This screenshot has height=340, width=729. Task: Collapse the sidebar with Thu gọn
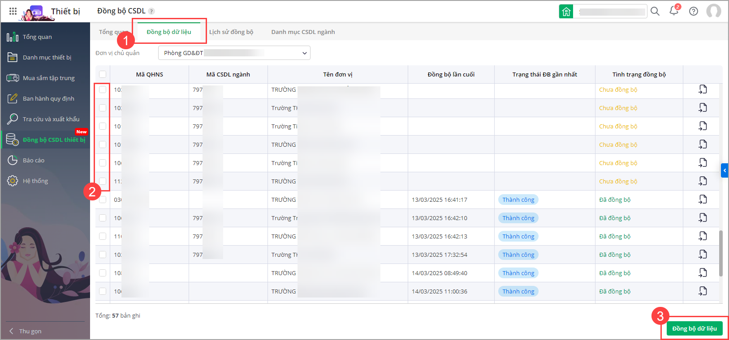point(26,331)
